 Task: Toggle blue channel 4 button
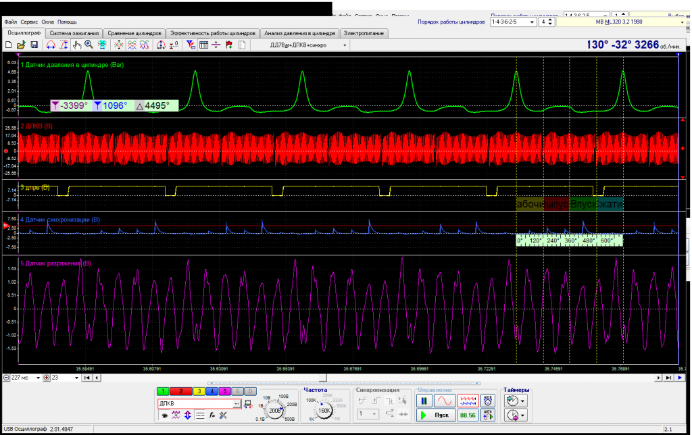(x=212, y=391)
